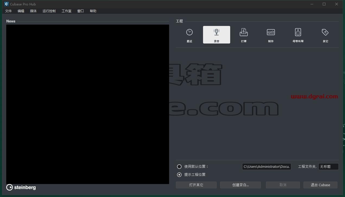Select the 录音 (Recording) microphone category
This screenshot has width=345, height=197.
tap(217, 35)
